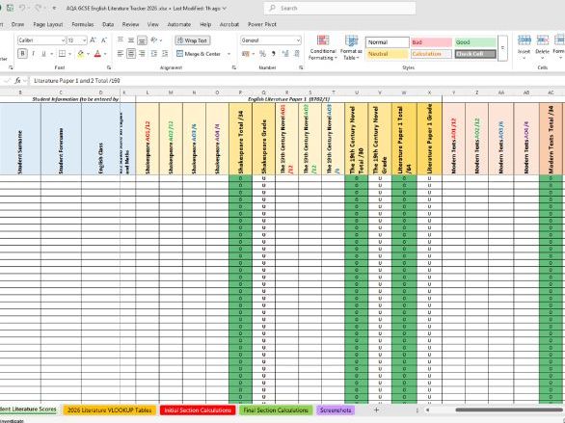Toggle center horizontal alignment
Viewport: 565px width, 423px height.
coord(131,54)
